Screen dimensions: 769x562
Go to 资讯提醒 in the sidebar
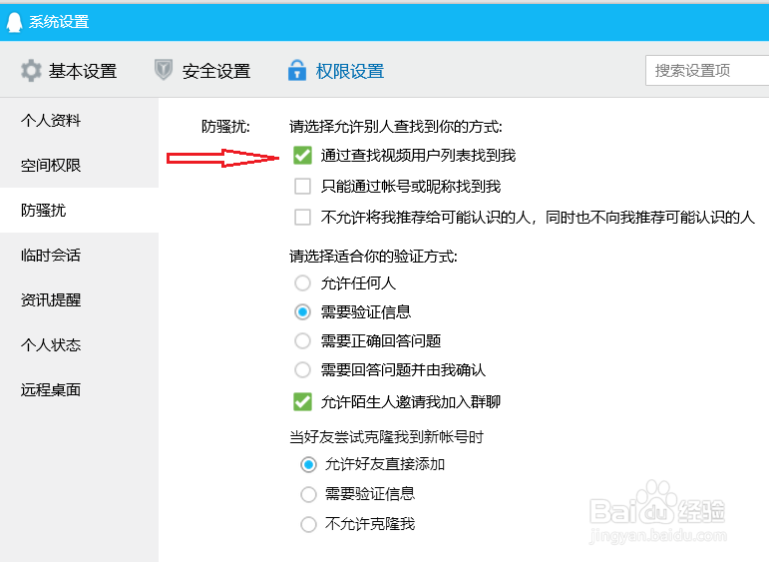(x=79, y=299)
